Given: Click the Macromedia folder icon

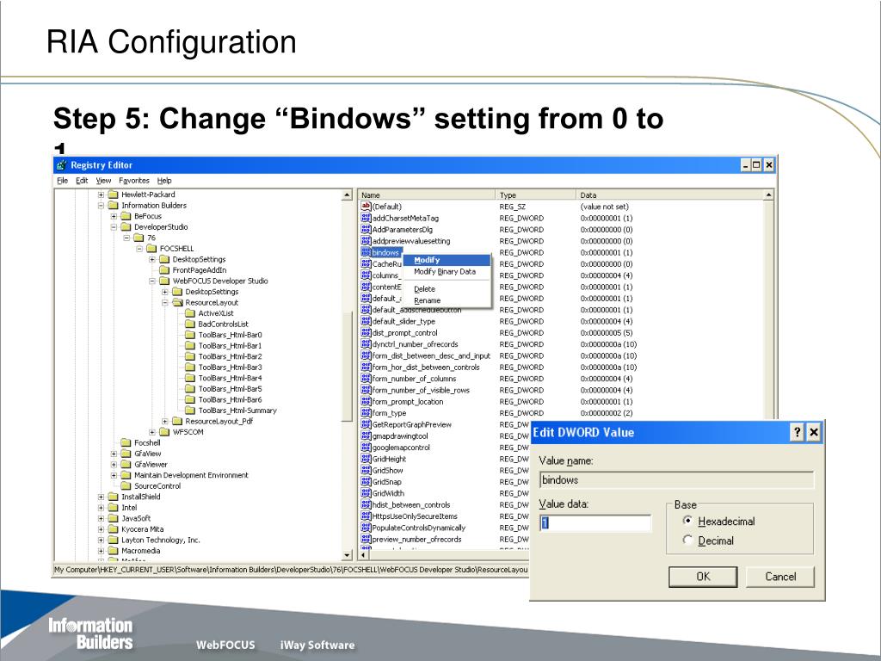Looking at the screenshot, I should pos(113,551).
